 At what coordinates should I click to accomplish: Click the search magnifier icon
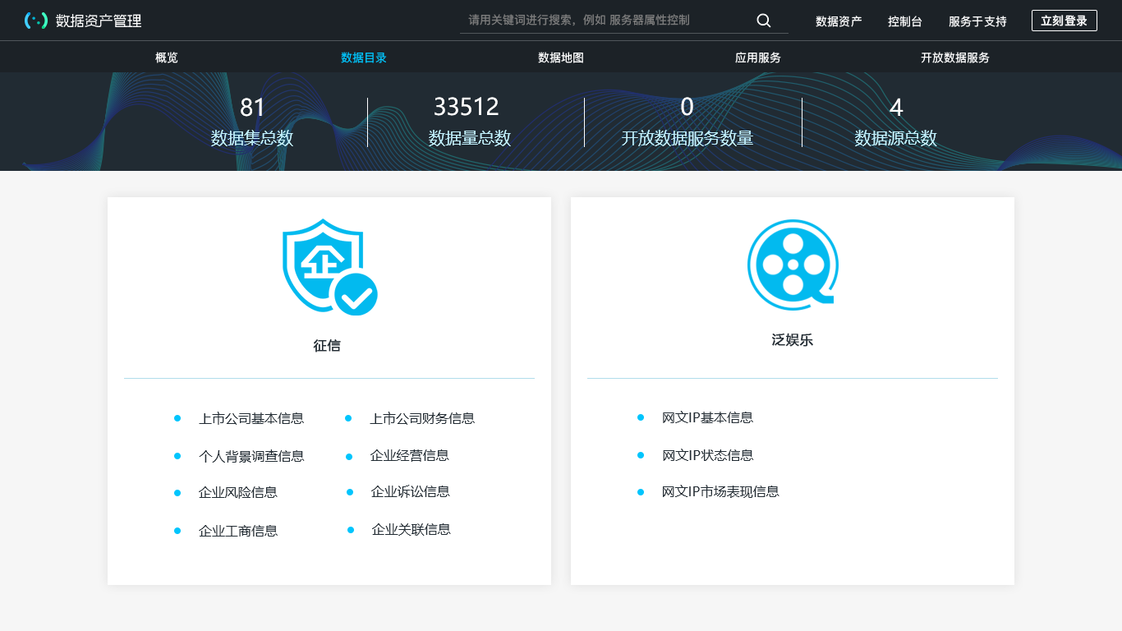764,21
